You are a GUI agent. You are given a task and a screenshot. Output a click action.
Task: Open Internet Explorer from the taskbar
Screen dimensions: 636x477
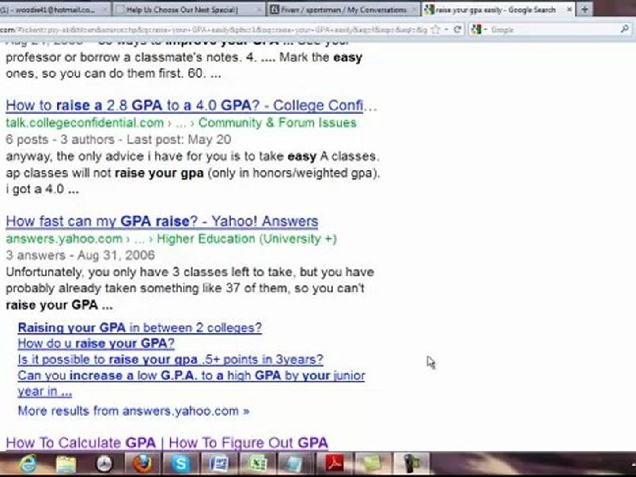(x=28, y=464)
